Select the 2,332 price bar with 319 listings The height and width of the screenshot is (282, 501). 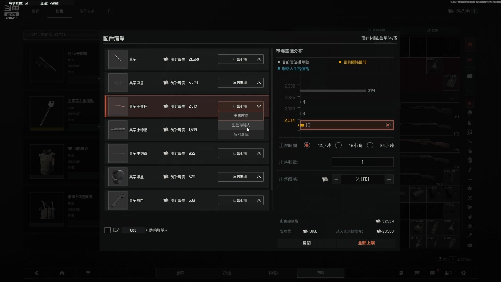(x=333, y=90)
